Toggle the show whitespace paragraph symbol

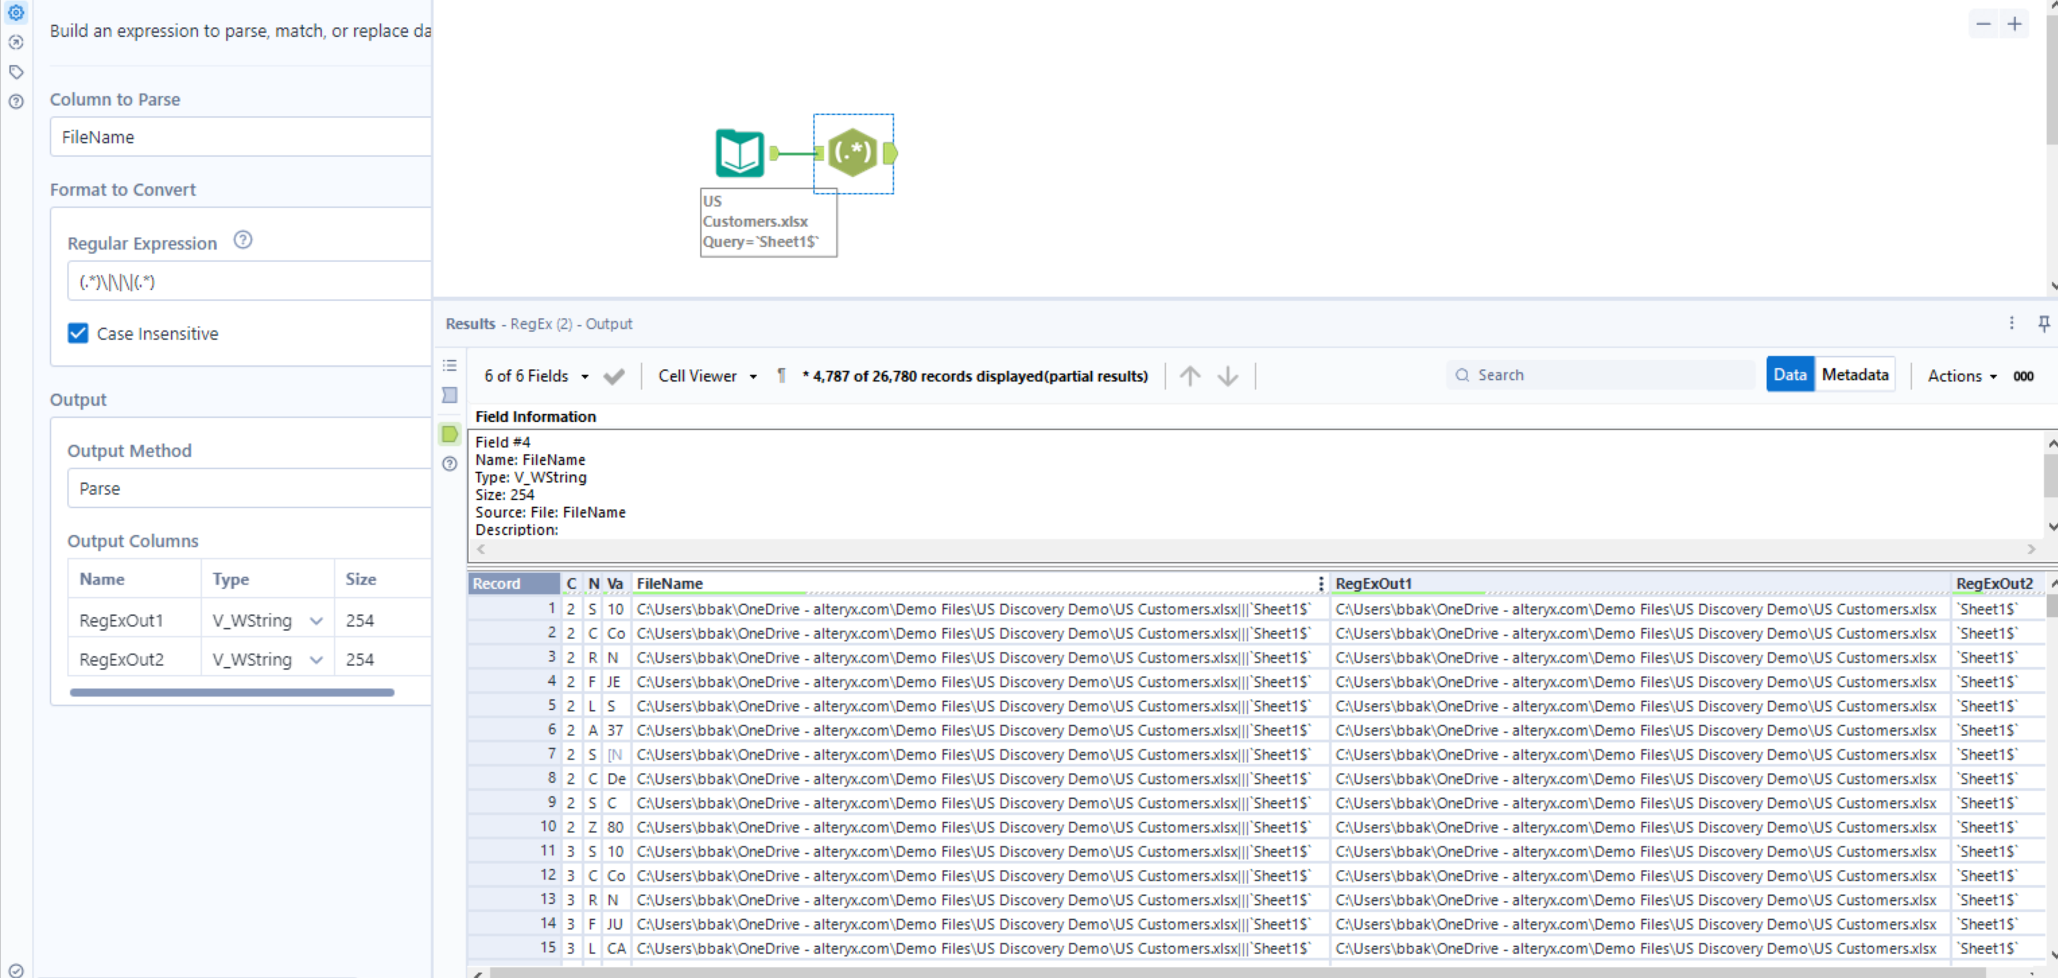782,375
